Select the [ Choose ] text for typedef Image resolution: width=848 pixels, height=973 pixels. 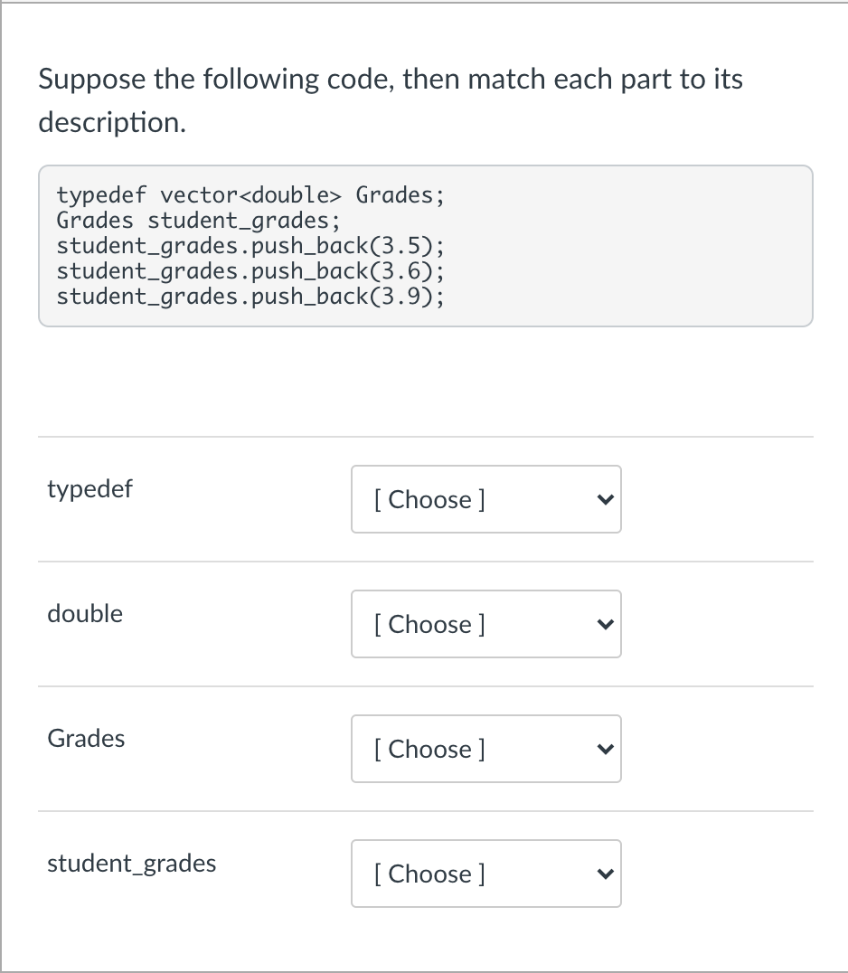coord(429,499)
